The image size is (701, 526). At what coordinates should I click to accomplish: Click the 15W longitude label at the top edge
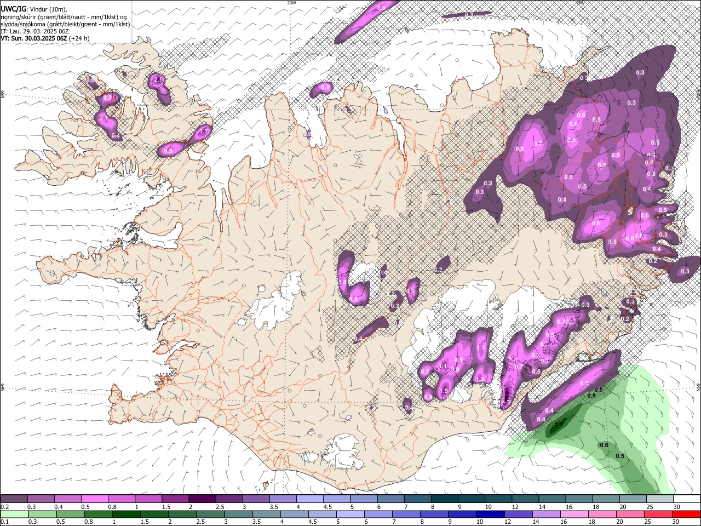580,2
